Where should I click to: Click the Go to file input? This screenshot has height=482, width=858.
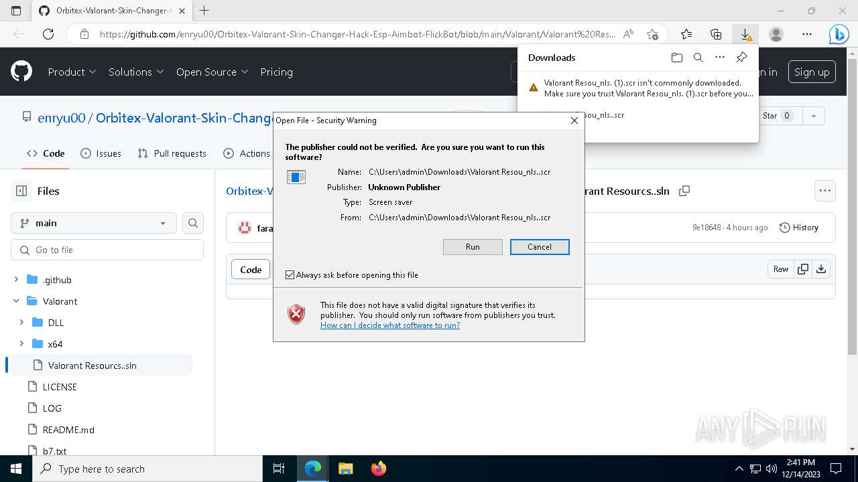click(x=107, y=250)
